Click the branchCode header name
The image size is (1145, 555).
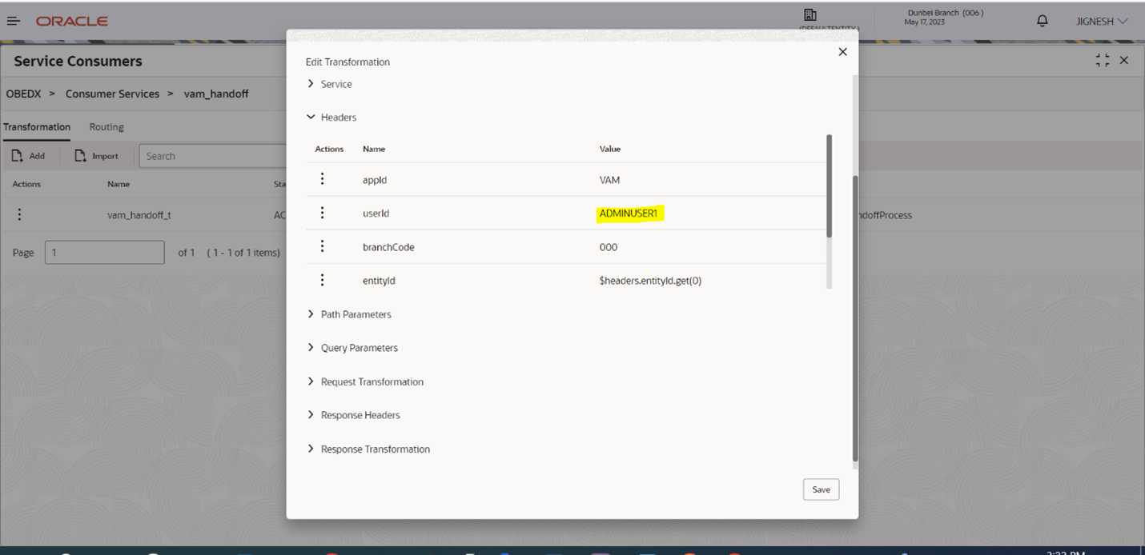pos(388,247)
